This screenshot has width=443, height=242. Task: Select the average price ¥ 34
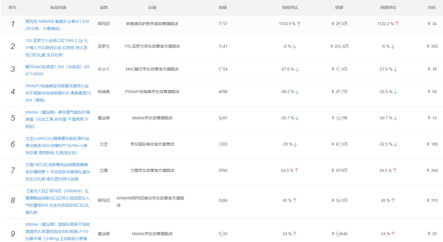click(x=432, y=24)
